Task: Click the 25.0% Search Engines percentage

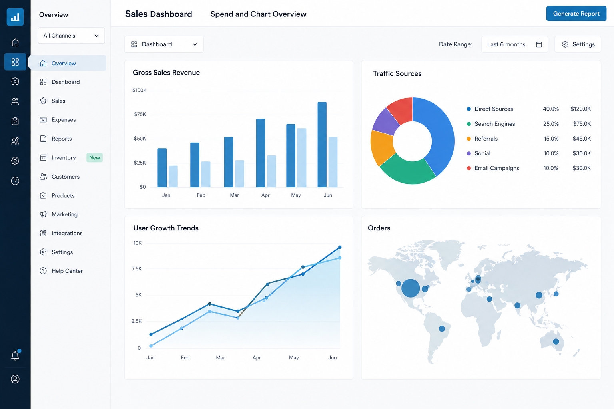Action: 551,124
